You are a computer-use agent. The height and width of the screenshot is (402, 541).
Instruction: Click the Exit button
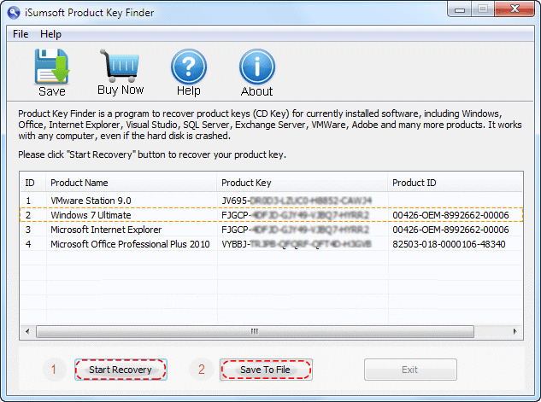tap(410, 370)
